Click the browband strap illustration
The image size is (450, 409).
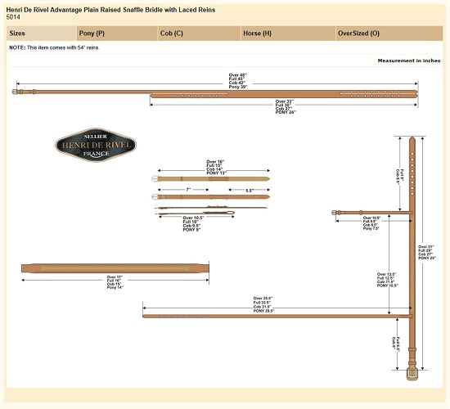pos(115,268)
